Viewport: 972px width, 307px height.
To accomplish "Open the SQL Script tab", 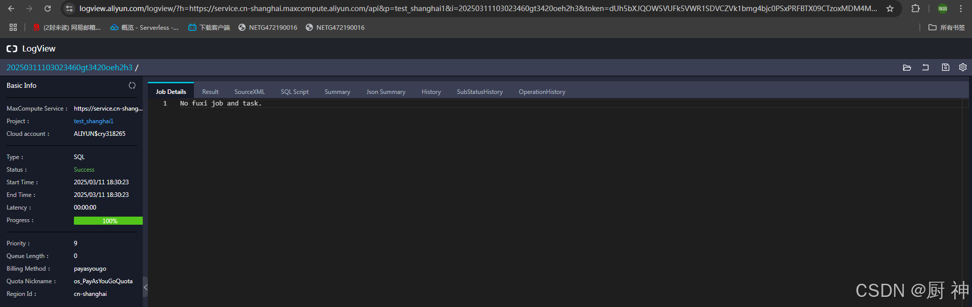I will pos(295,91).
